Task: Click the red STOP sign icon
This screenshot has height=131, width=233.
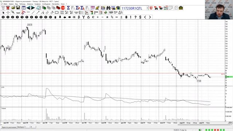Action: point(63,8)
